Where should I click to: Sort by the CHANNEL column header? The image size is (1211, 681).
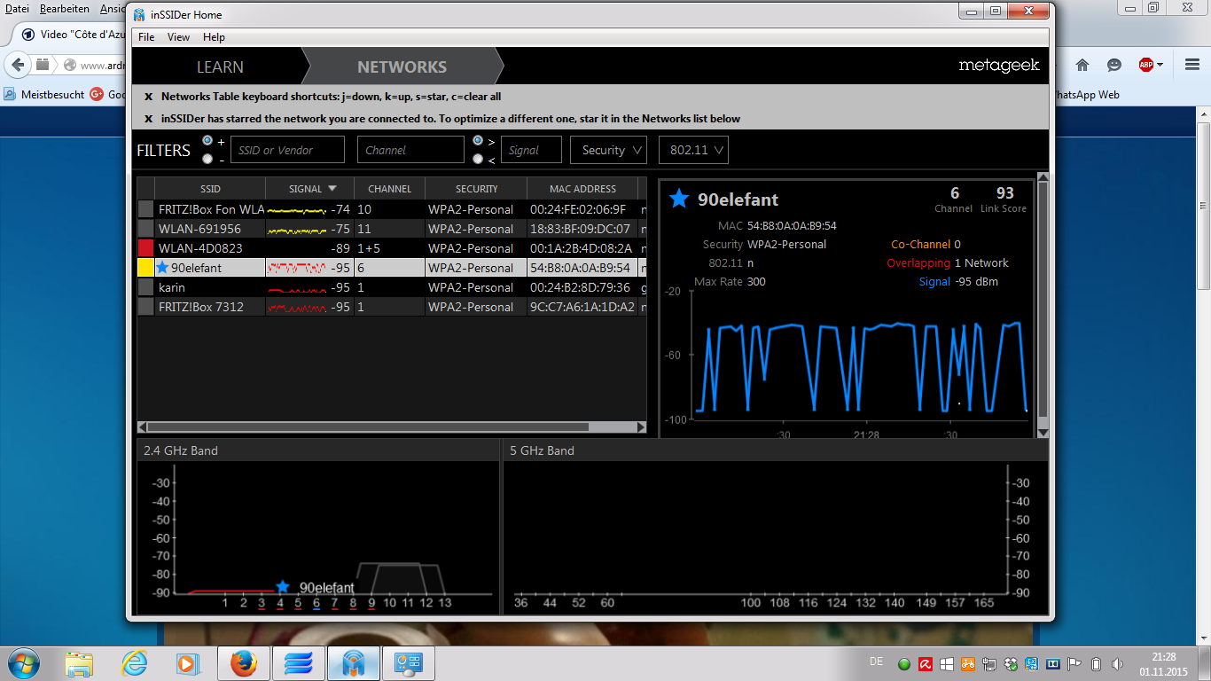[x=390, y=188]
